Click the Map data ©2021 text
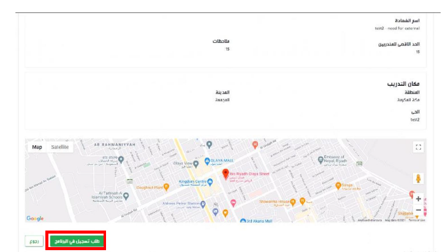The height and width of the screenshot is (252, 448). [x=395, y=220]
